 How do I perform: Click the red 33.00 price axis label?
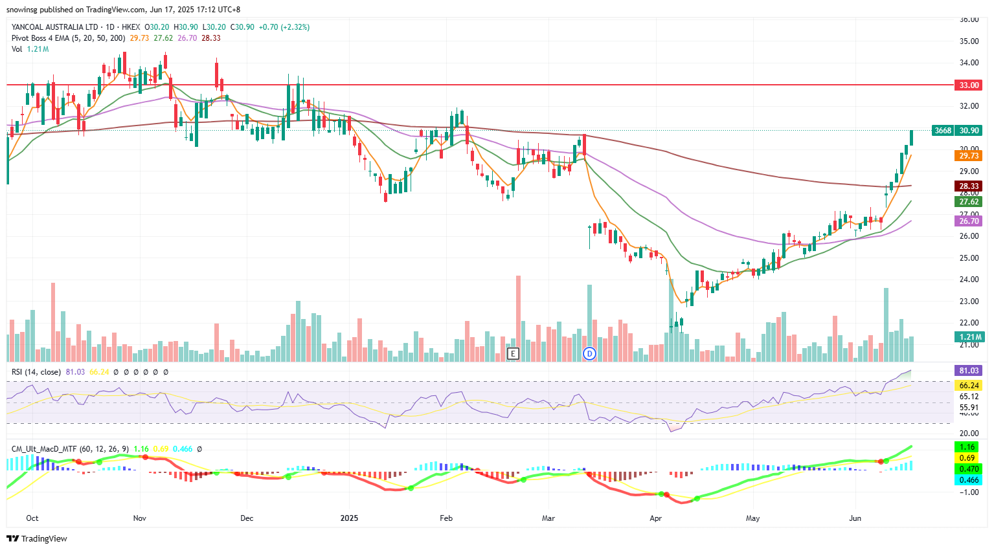click(x=969, y=85)
